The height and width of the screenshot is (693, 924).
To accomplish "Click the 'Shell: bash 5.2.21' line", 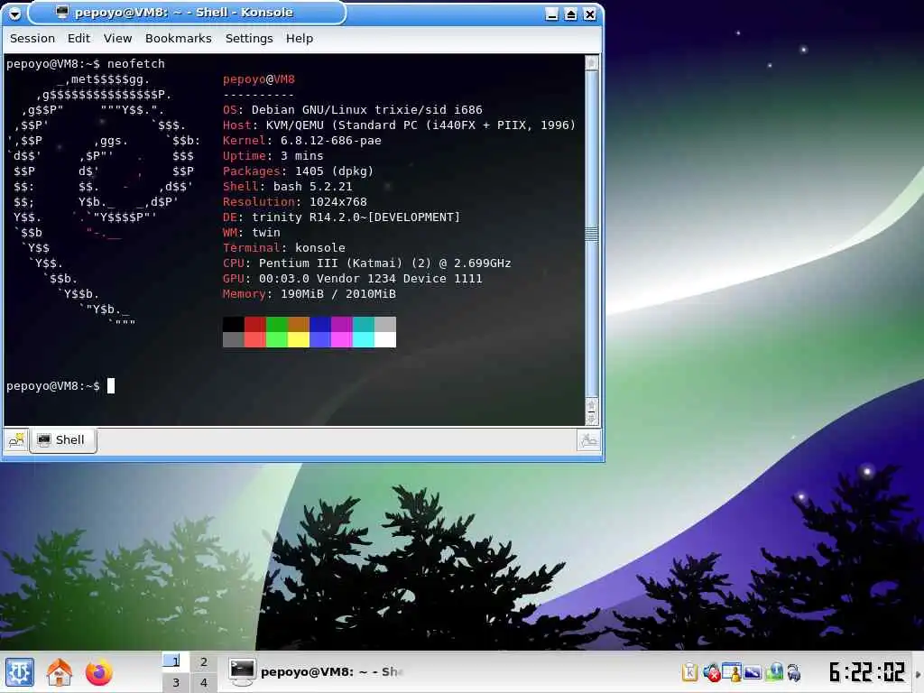I will coord(288,186).
